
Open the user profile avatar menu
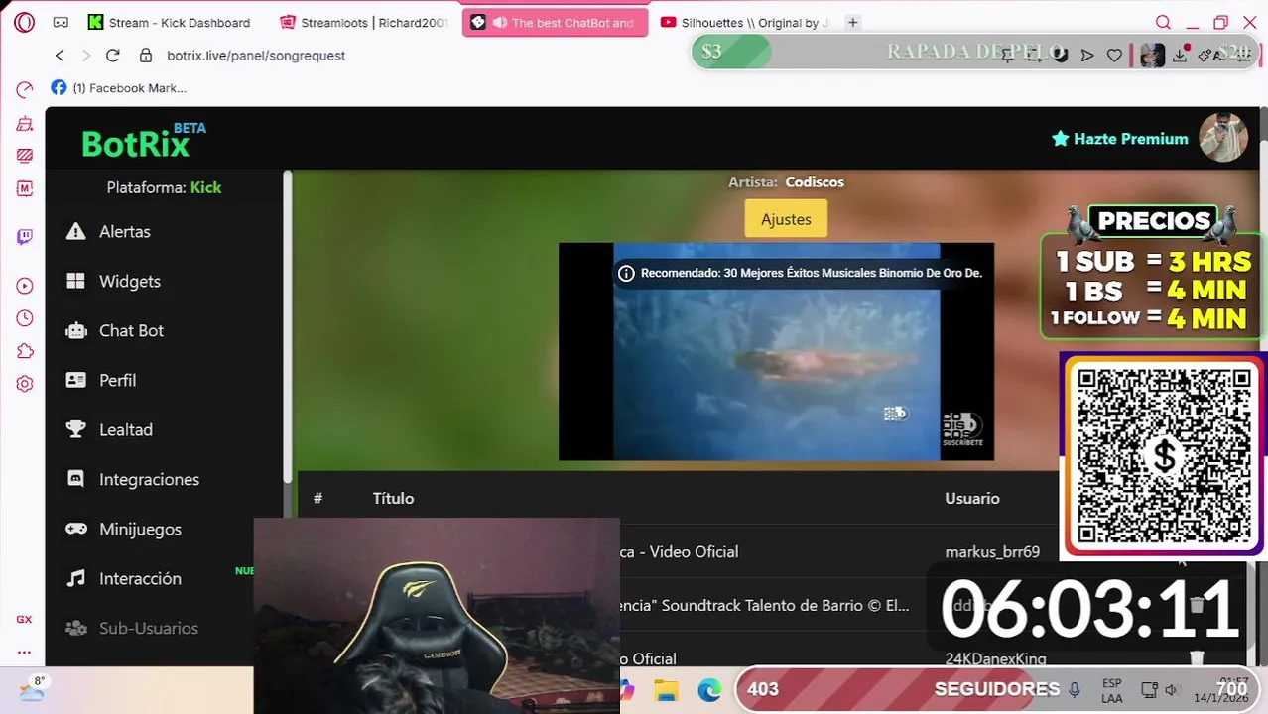point(1223,138)
